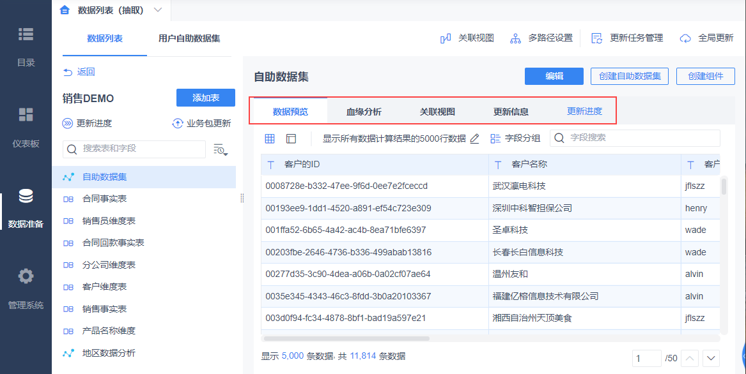The image size is (746, 374).
Task: Expand the 数据列表（抽取） dropdown chevron
Action: [158, 10]
